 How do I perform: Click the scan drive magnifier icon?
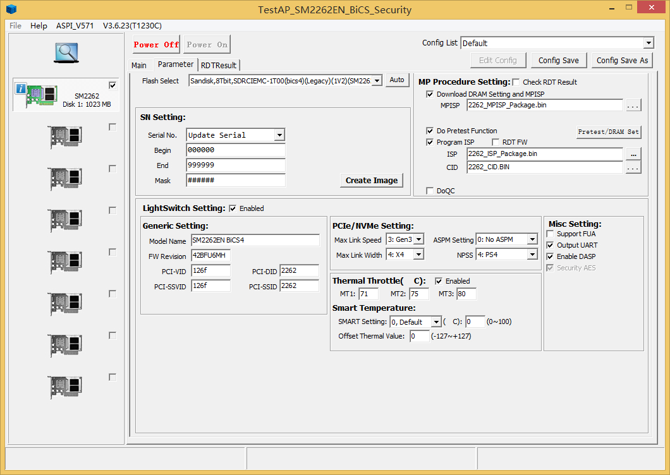pyautogui.click(x=66, y=52)
